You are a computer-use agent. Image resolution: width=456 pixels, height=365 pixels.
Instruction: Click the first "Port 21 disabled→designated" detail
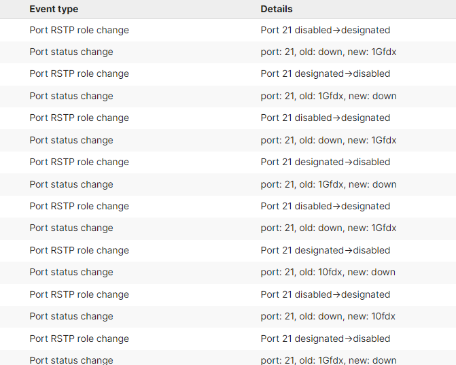coord(326,30)
